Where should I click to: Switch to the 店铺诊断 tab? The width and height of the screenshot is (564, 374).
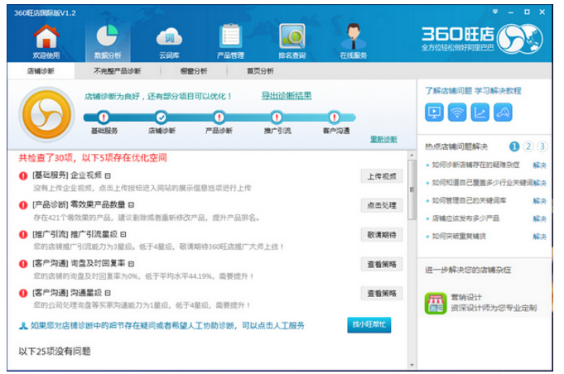click(x=41, y=71)
